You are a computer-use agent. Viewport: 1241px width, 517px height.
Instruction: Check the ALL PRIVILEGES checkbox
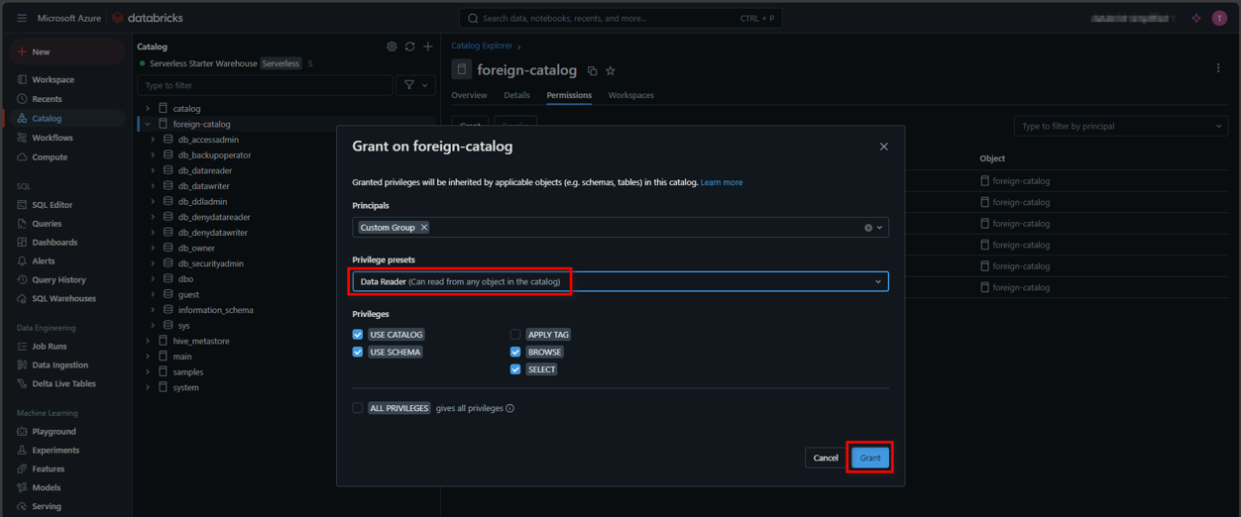tap(358, 408)
